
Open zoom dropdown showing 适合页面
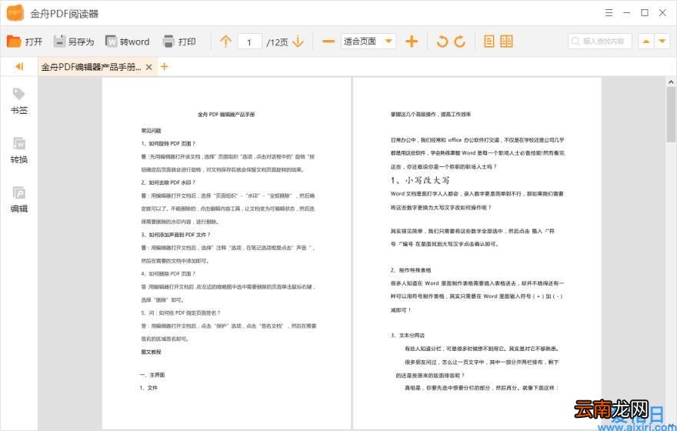tap(369, 42)
